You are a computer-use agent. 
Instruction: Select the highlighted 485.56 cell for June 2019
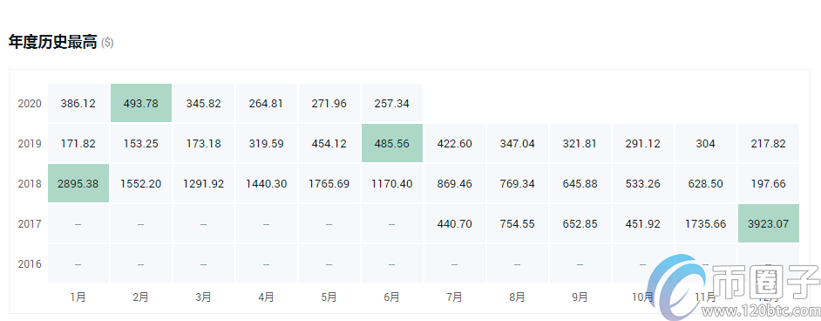[x=391, y=143]
